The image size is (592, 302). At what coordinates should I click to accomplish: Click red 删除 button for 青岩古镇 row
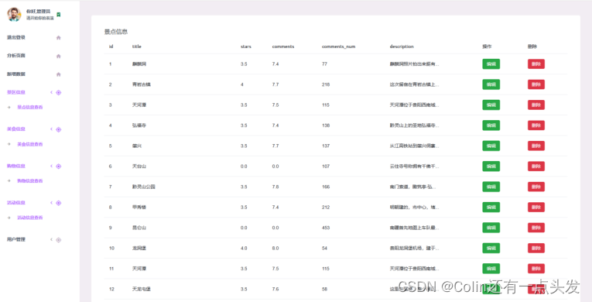point(536,84)
